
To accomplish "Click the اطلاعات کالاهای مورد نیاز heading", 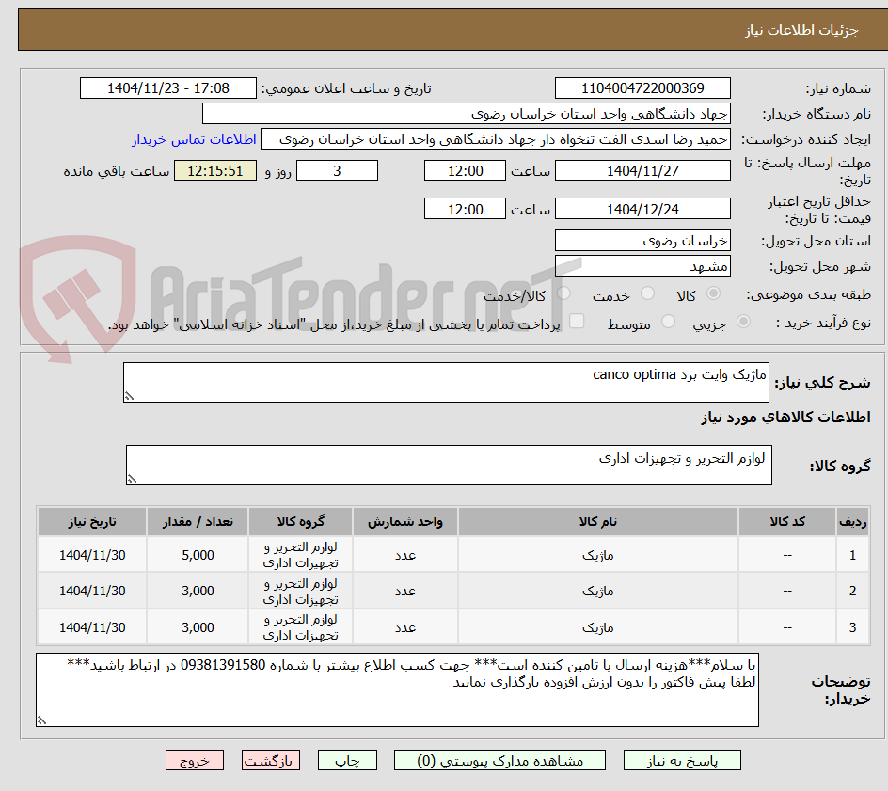I will 785,418.
